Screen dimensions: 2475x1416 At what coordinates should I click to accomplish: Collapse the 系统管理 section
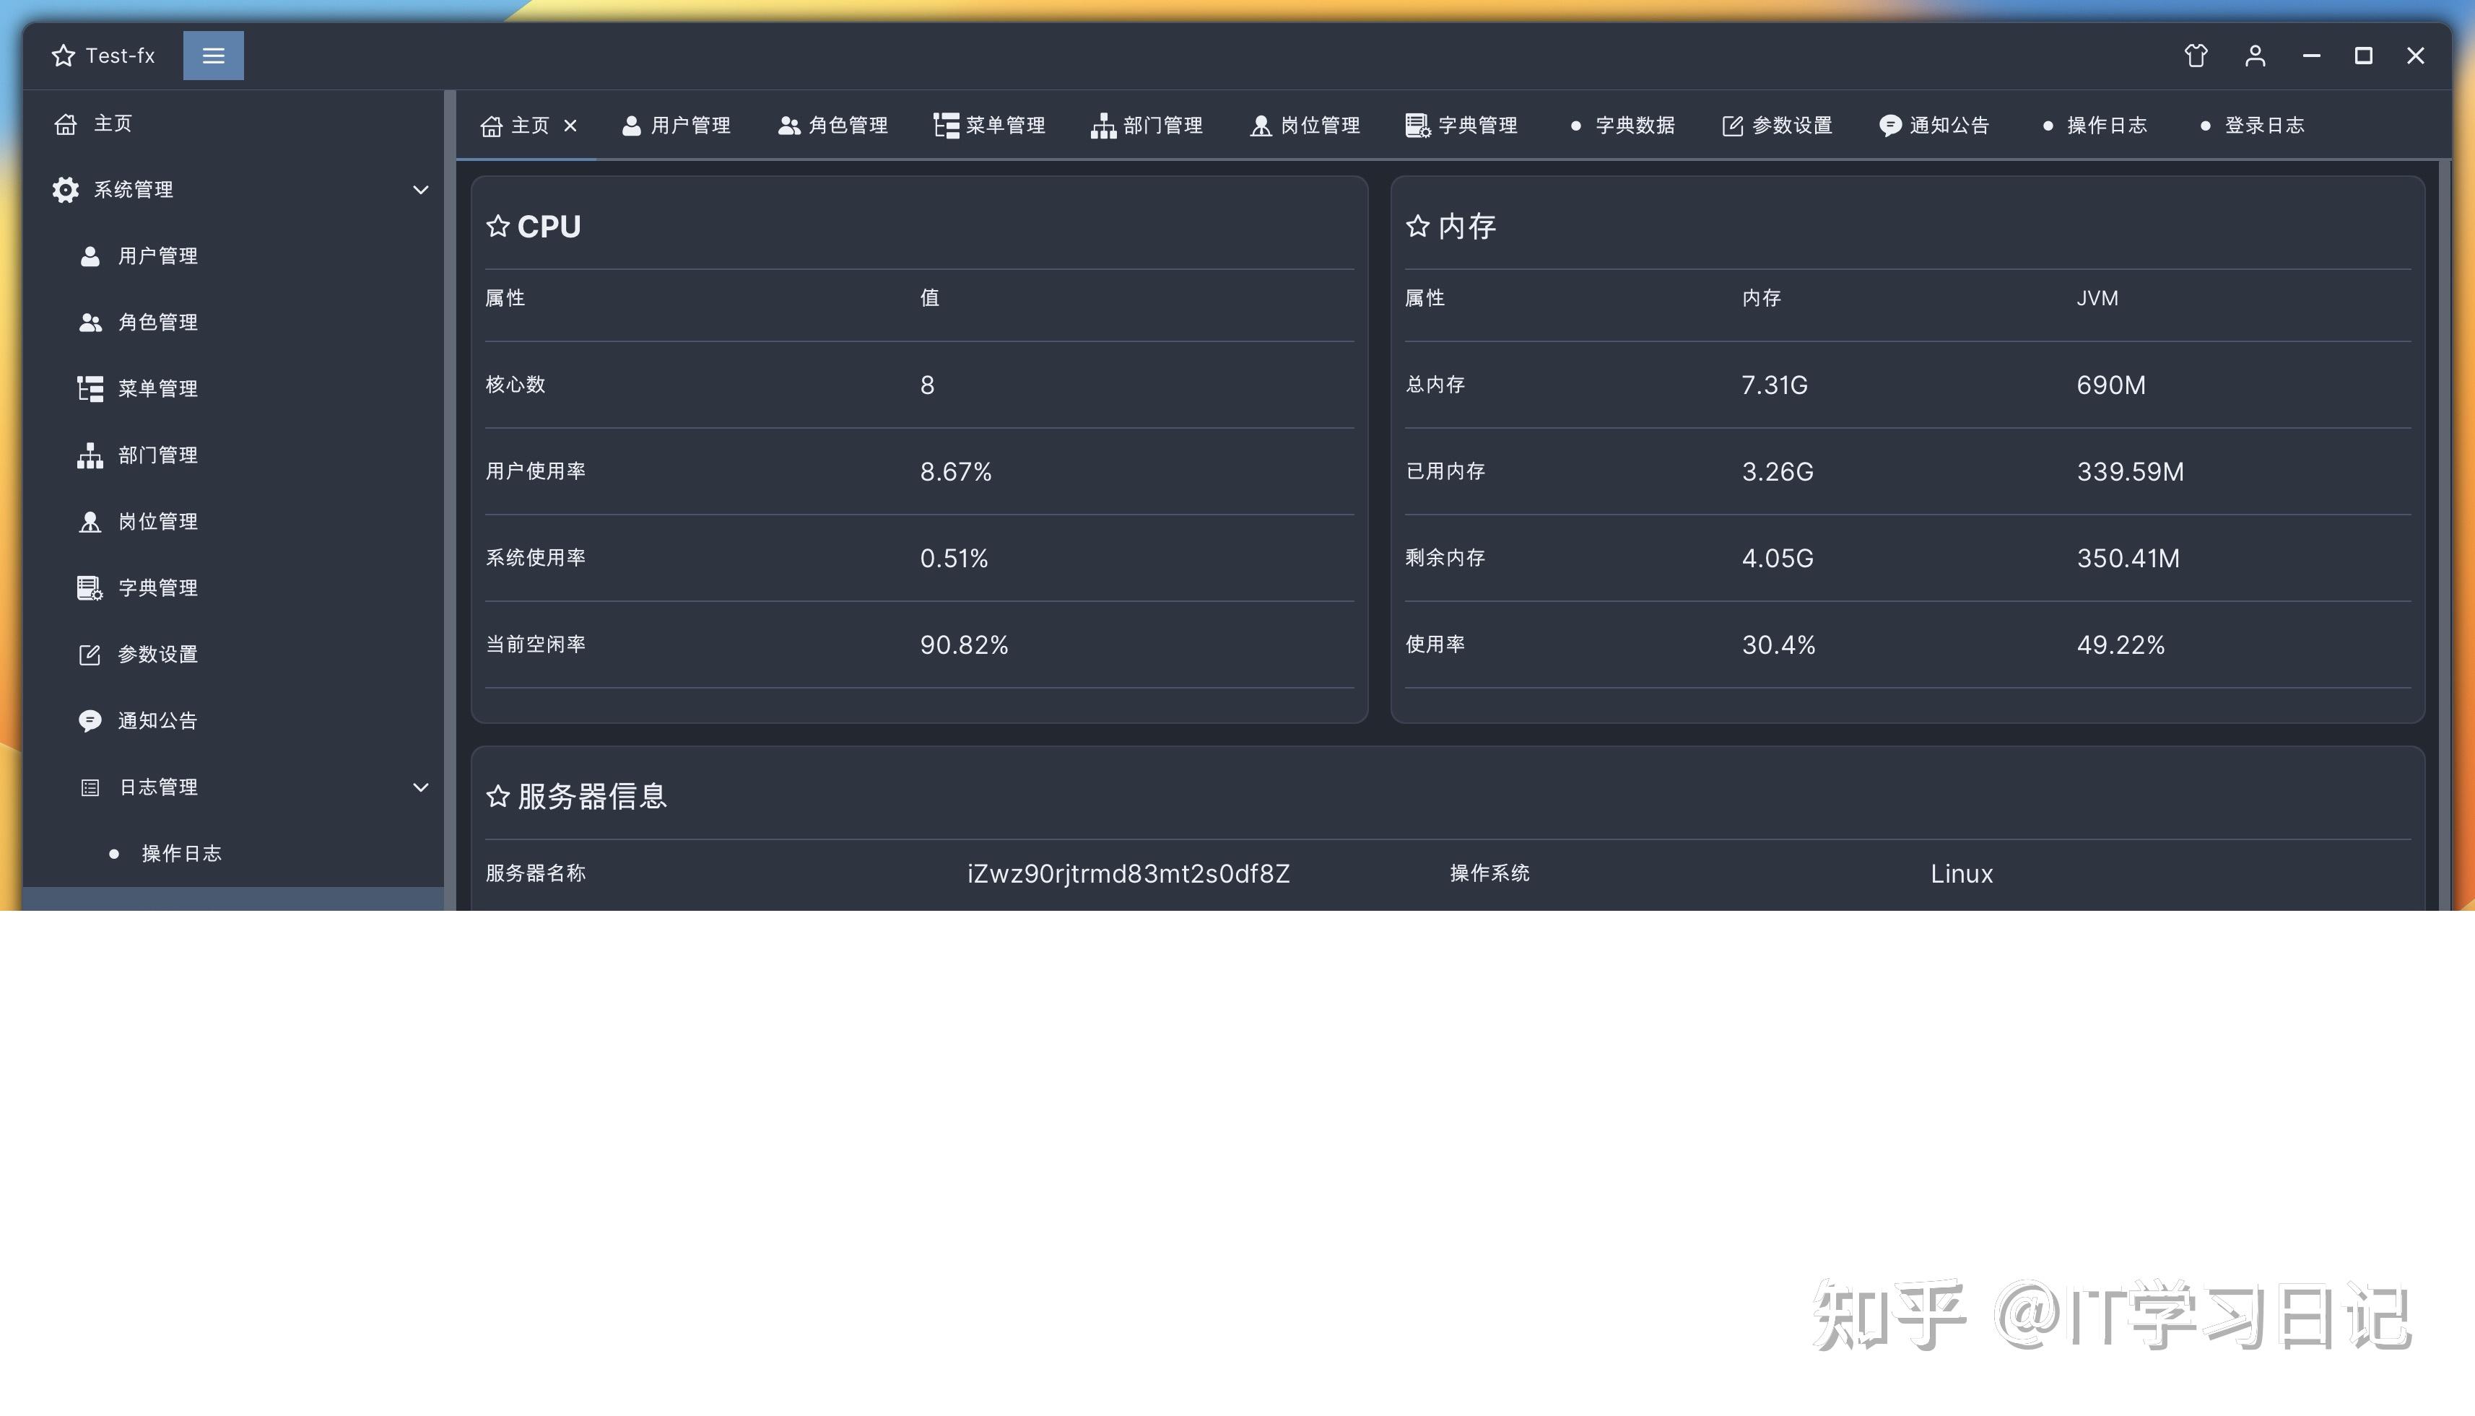(x=420, y=190)
